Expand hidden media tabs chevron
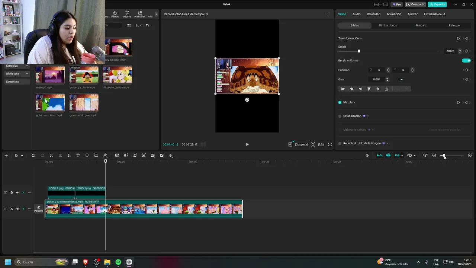Screen dimensions: 476x268 (156, 14)
